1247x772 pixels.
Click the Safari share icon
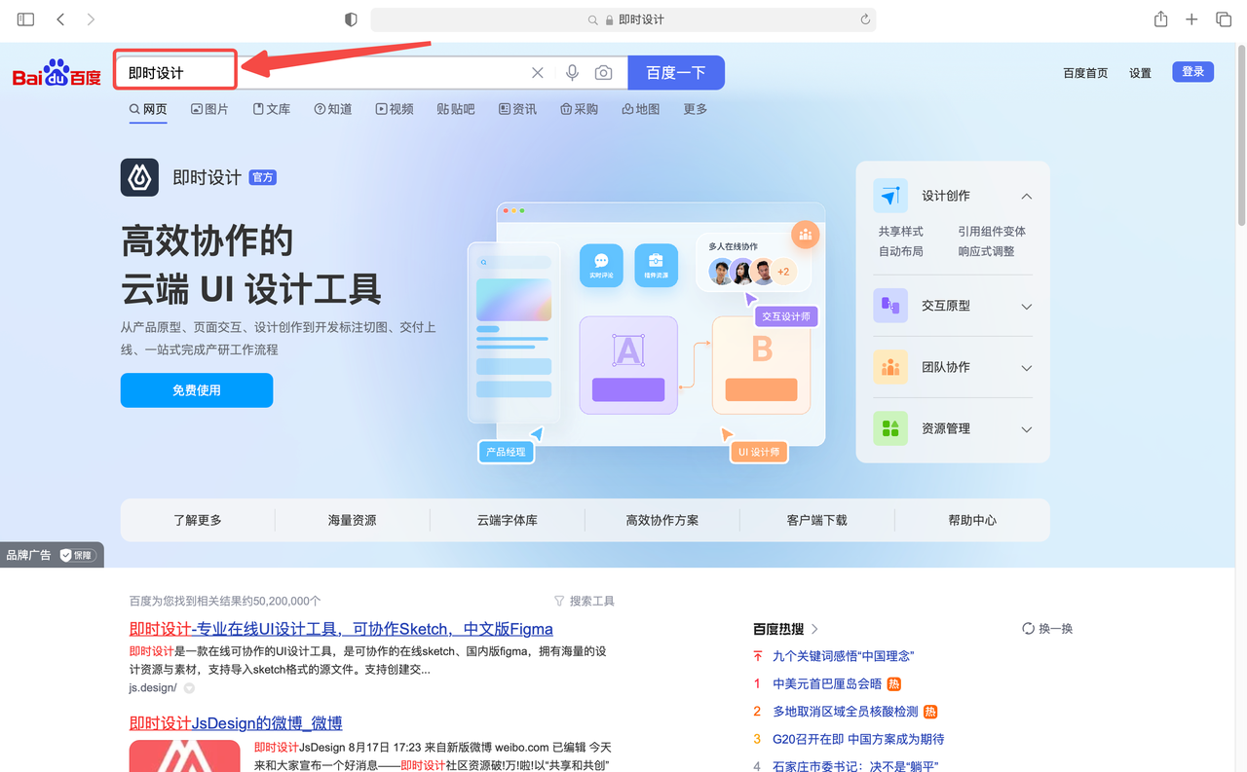(x=1160, y=19)
